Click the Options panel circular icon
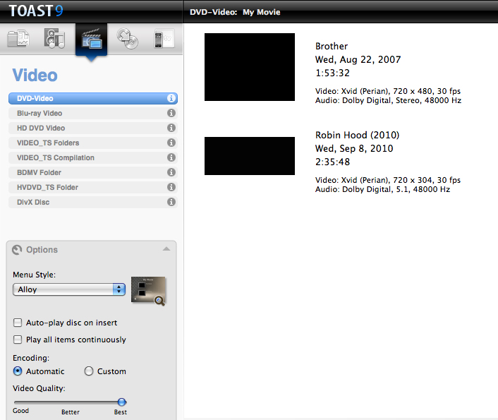The width and height of the screenshot is (498, 420). pos(17,250)
